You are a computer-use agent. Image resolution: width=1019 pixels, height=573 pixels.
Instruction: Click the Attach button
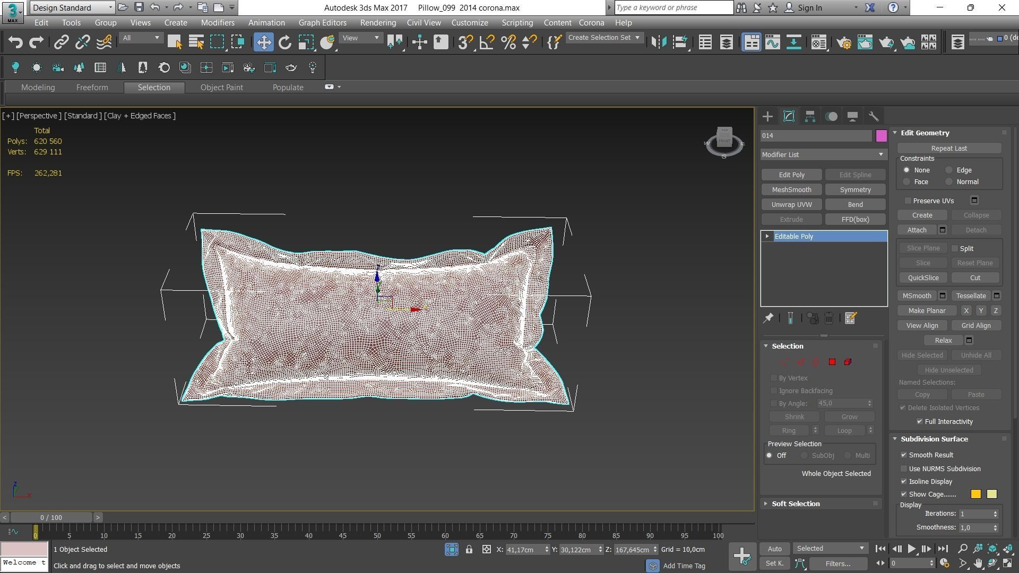pyautogui.click(x=917, y=230)
